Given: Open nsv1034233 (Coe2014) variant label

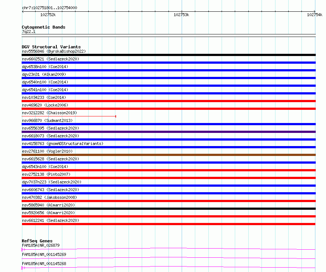Looking at the screenshot, I should [44, 97].
